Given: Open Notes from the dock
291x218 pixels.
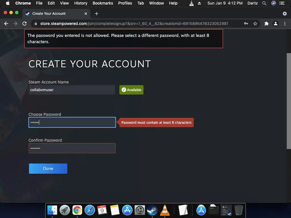Looking at the screenshot, I should coord(115,210).
